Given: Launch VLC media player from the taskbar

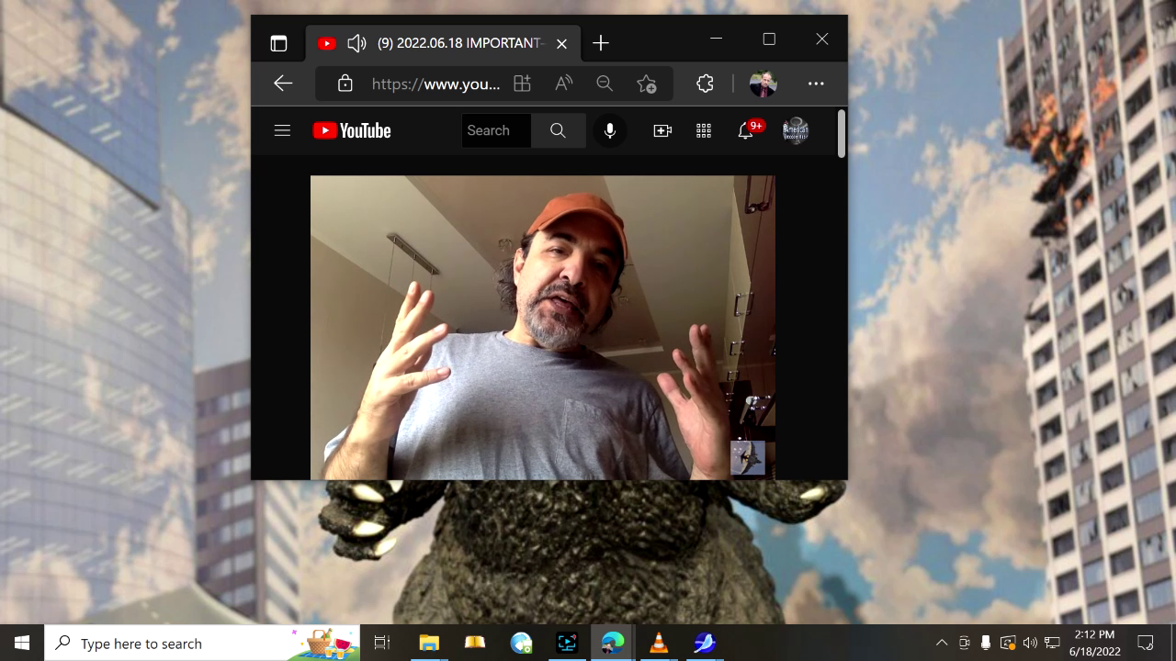Looking at the screenshot, I should [659, 643].
